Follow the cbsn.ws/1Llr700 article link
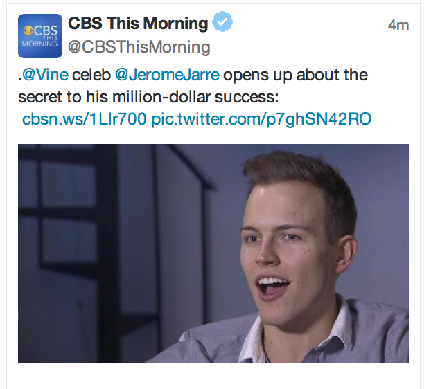This screenshot has width=431, height=389. click(84, 119)
